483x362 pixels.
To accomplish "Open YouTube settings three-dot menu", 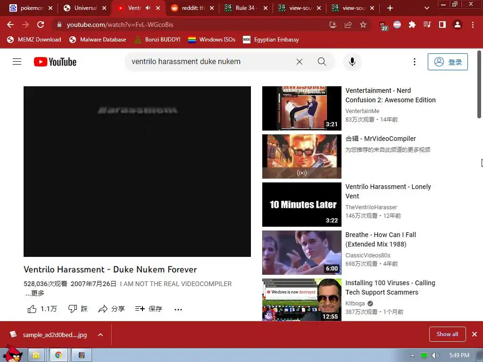I will tap(414, 62).
